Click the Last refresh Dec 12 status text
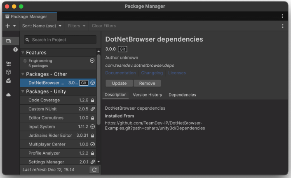Viewport: 291px width, 178px height. pyautogui.click(x=48, y=170)
